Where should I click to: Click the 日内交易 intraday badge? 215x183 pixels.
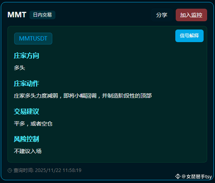point(42,15)
